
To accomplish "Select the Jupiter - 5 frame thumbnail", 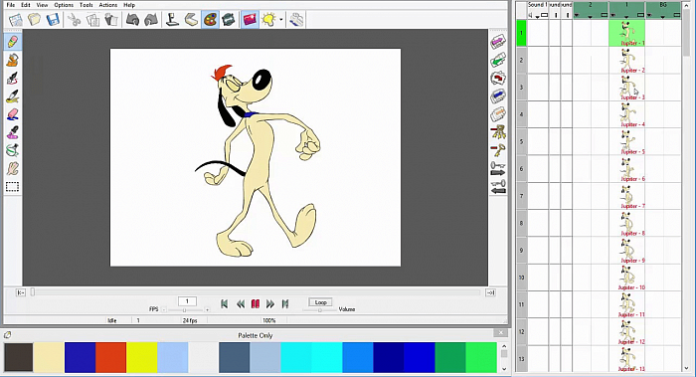I will point(626,142).
